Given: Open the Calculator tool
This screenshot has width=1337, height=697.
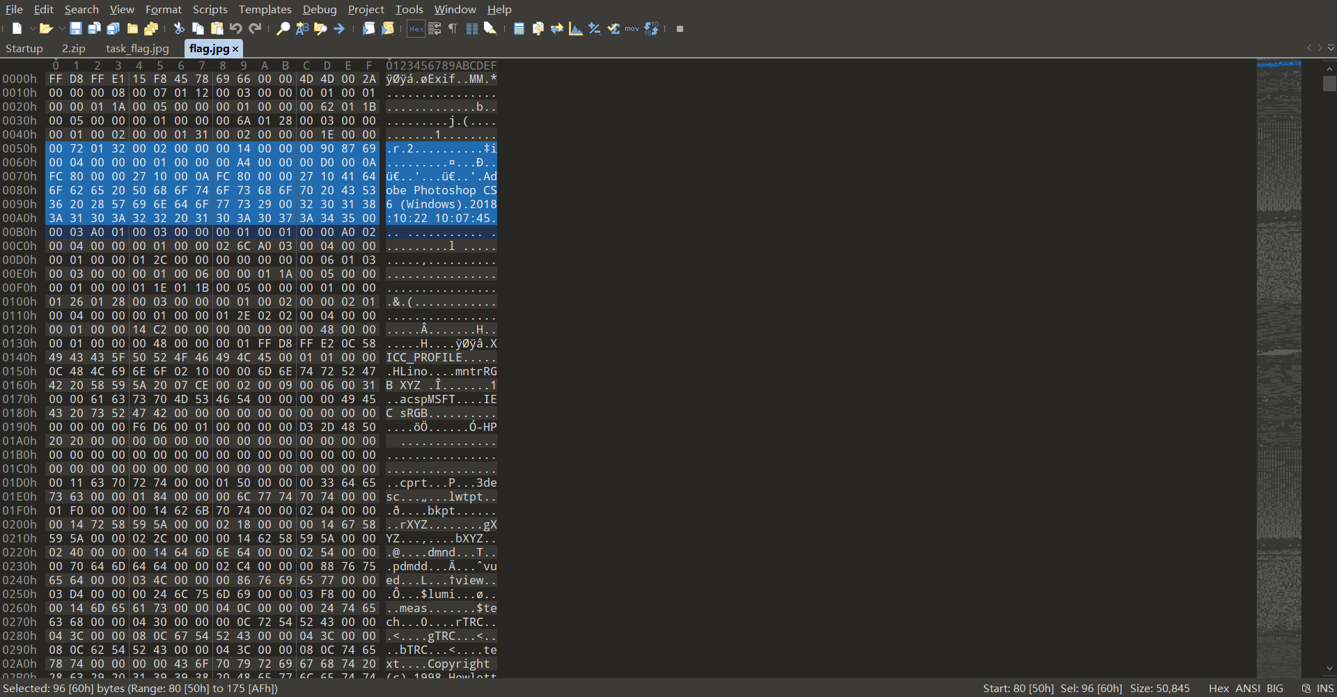Looking at the screenshot, I should click(519, 29).
